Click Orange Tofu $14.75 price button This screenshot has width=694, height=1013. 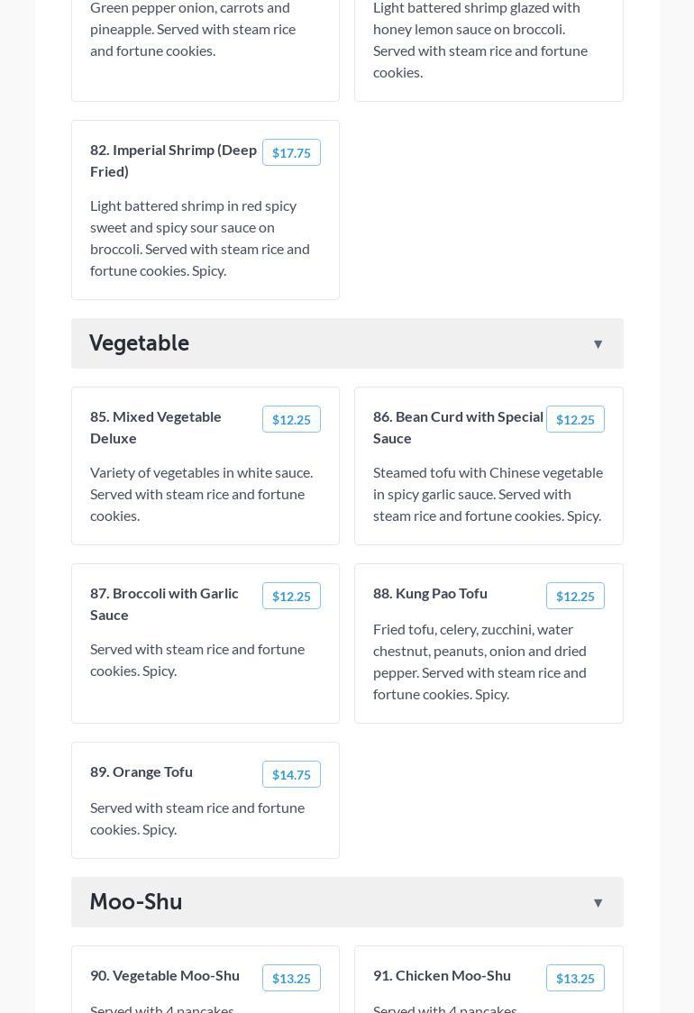pyautogui.click(x=291, y=775)
